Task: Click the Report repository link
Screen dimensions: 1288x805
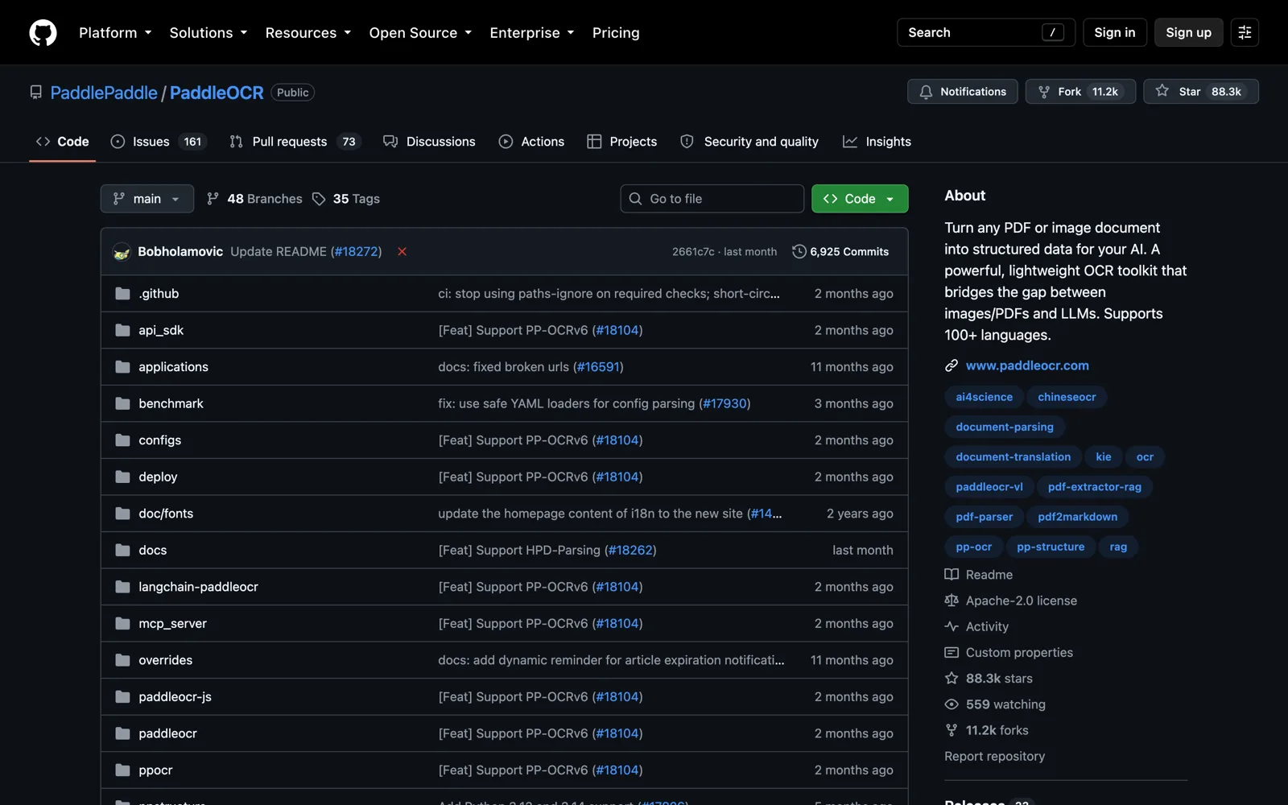Action: coord(995,757)
